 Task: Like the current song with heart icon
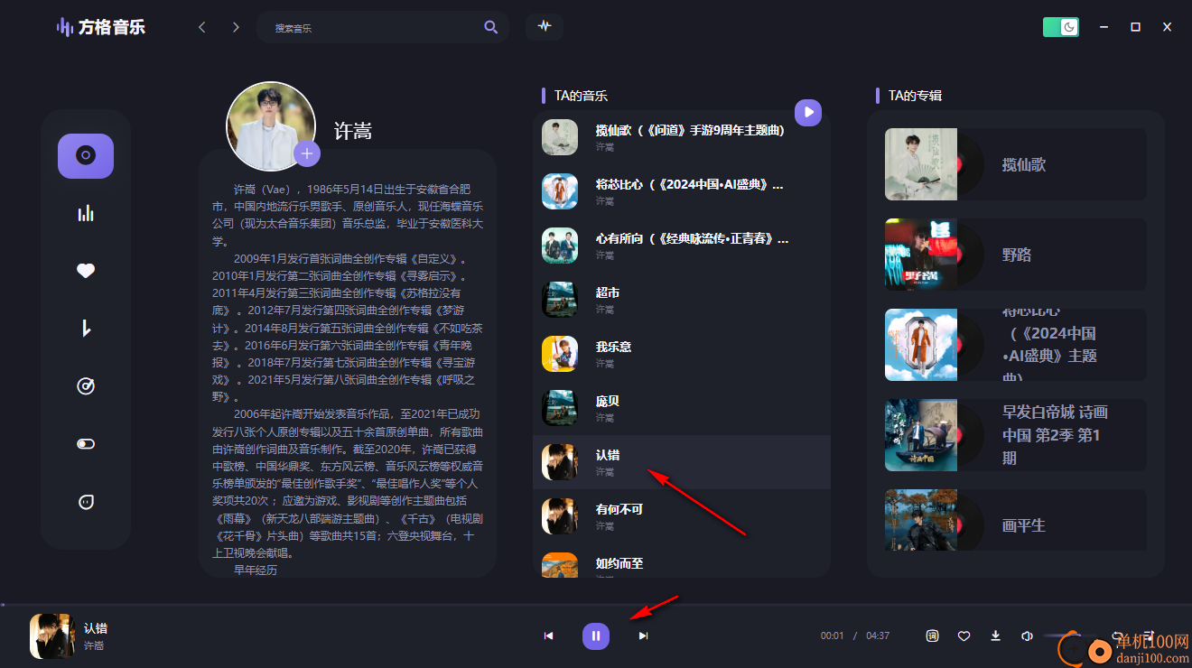tap(964, 636)
